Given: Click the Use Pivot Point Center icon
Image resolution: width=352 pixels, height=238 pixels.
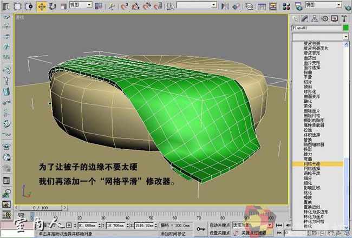Looking at the screenshot, I should click(x=99, y=6).
